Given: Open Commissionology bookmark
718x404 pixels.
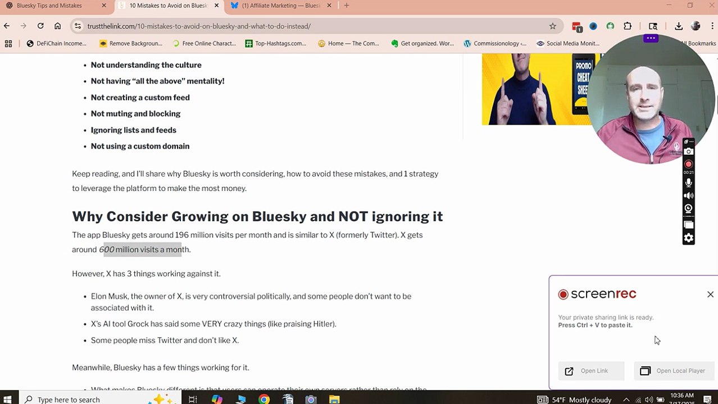Looking at the screenshot, I should [x=495, y=43].
